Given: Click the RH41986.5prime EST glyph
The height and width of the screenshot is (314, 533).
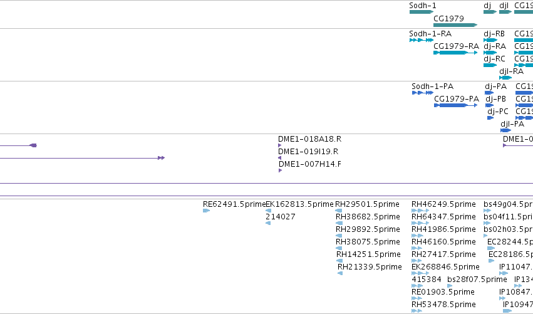Looking at the screenshot, I should click(417, 236).
